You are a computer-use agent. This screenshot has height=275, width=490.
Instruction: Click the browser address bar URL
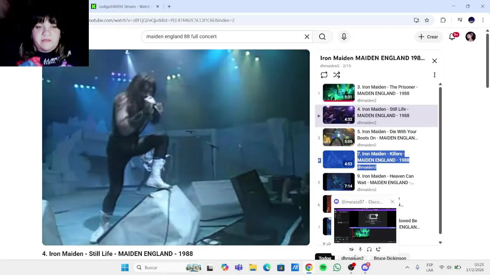pyautogui.click(x=162, y=20)
